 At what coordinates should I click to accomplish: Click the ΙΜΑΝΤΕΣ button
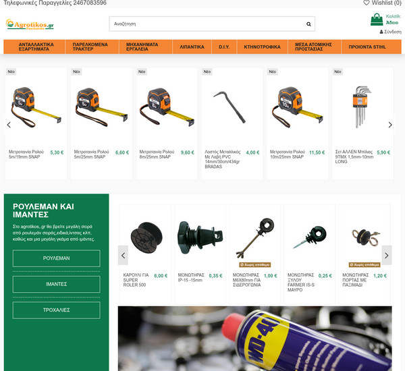(x=56, y=284)
